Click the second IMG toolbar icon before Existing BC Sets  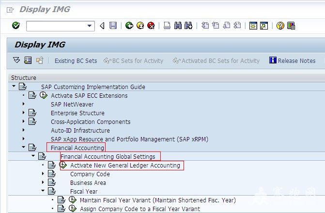[x=28, y=61]
